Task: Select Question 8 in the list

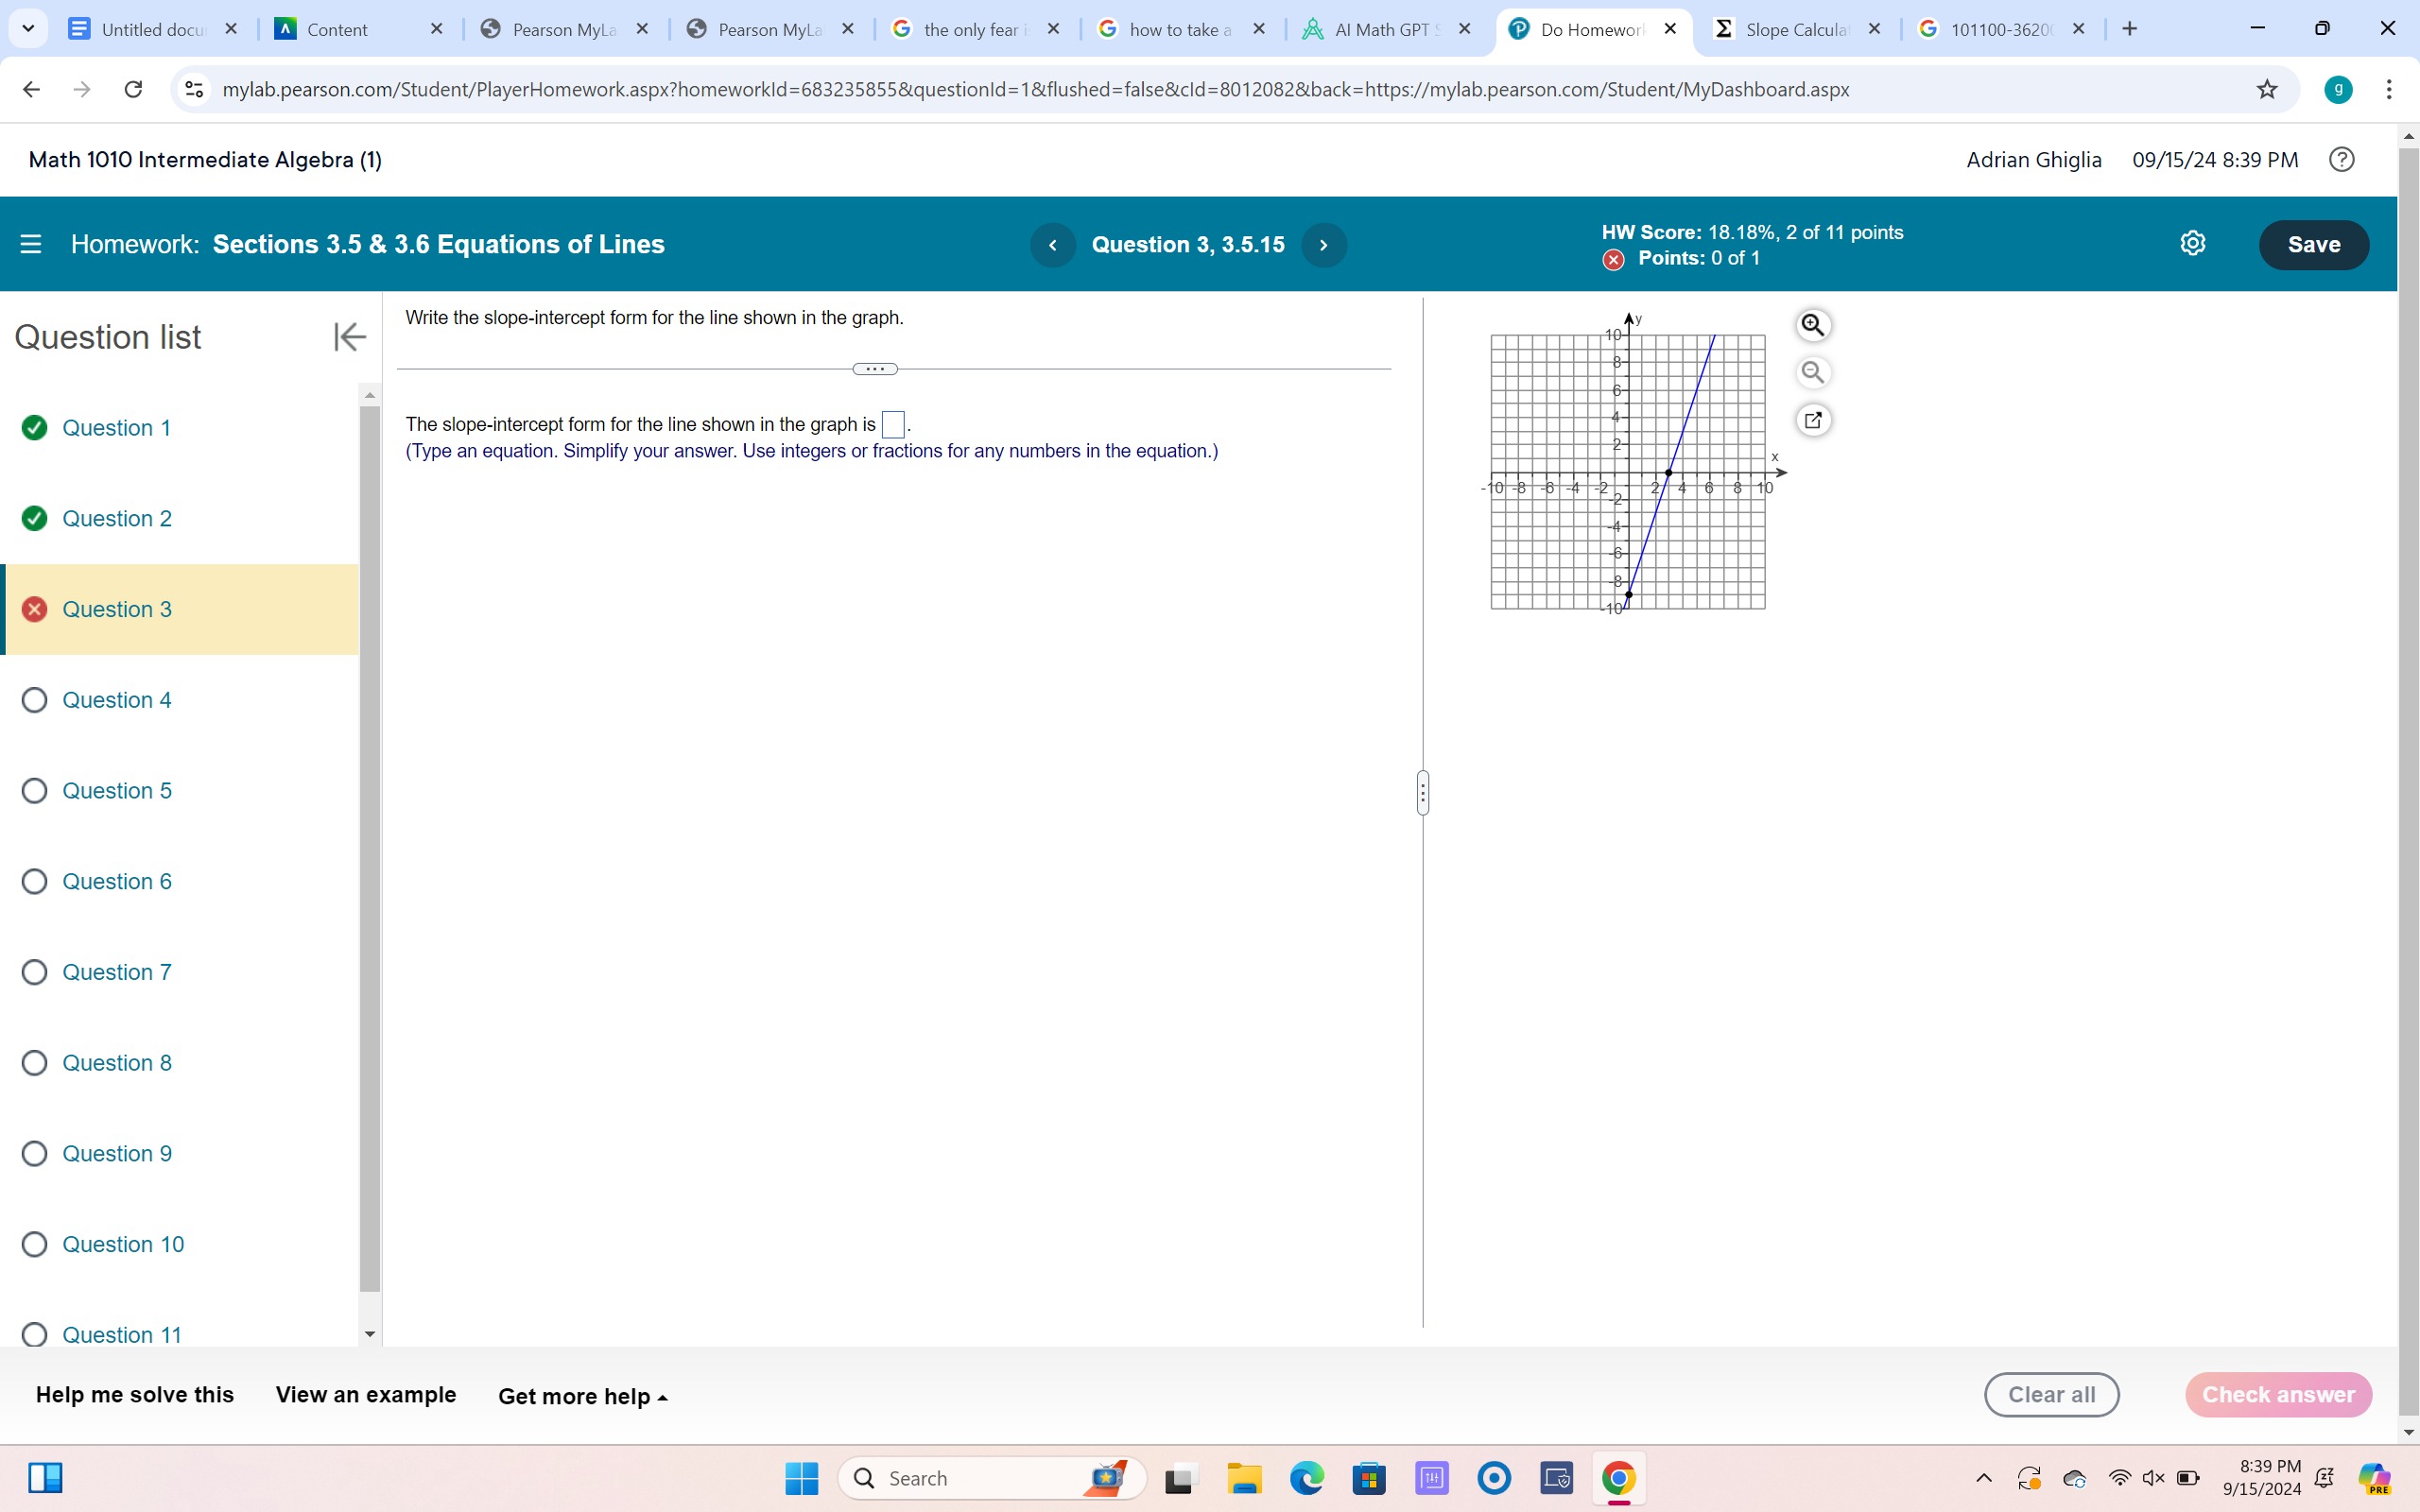Action: click(x=117, y=1063)
